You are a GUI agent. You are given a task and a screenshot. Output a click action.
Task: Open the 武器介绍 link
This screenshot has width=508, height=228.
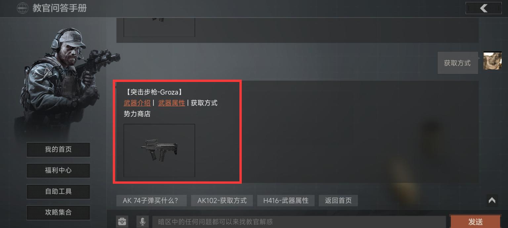[137, 103]
